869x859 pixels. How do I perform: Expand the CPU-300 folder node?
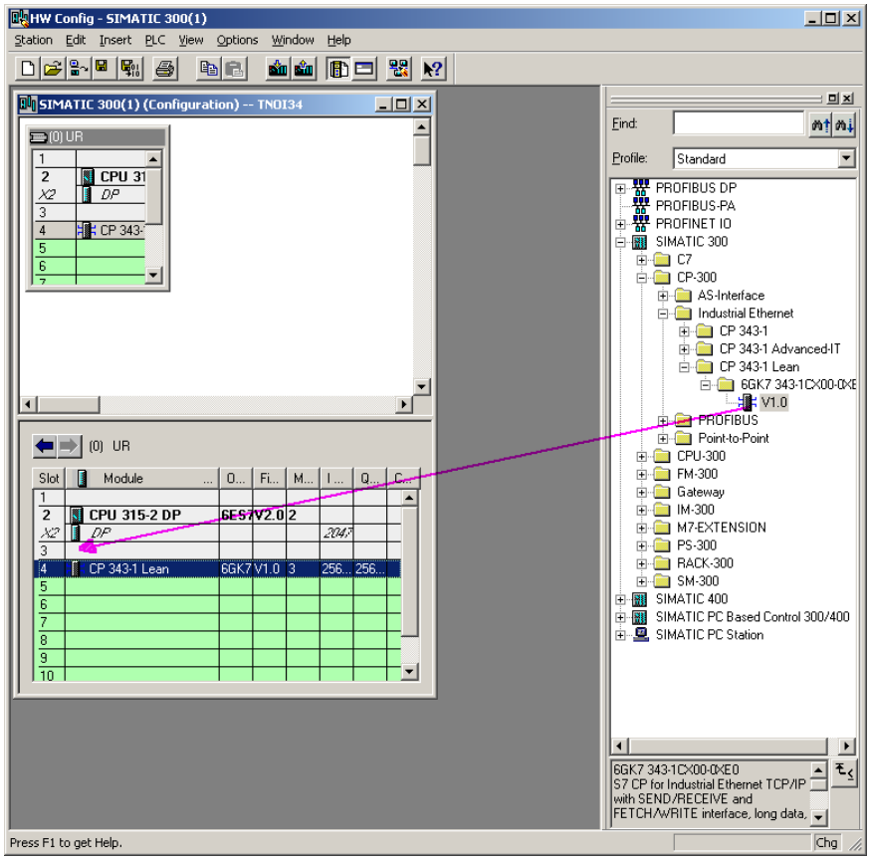click(642, 457)
